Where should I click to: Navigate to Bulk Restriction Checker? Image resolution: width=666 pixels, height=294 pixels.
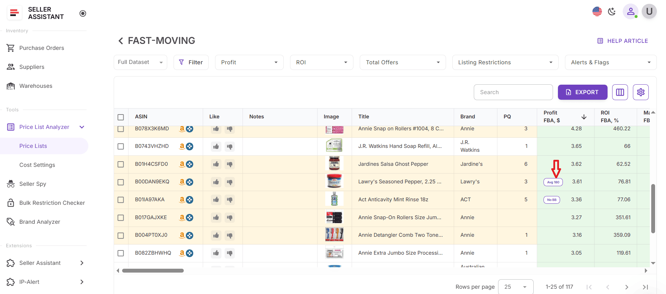point(52,203)
